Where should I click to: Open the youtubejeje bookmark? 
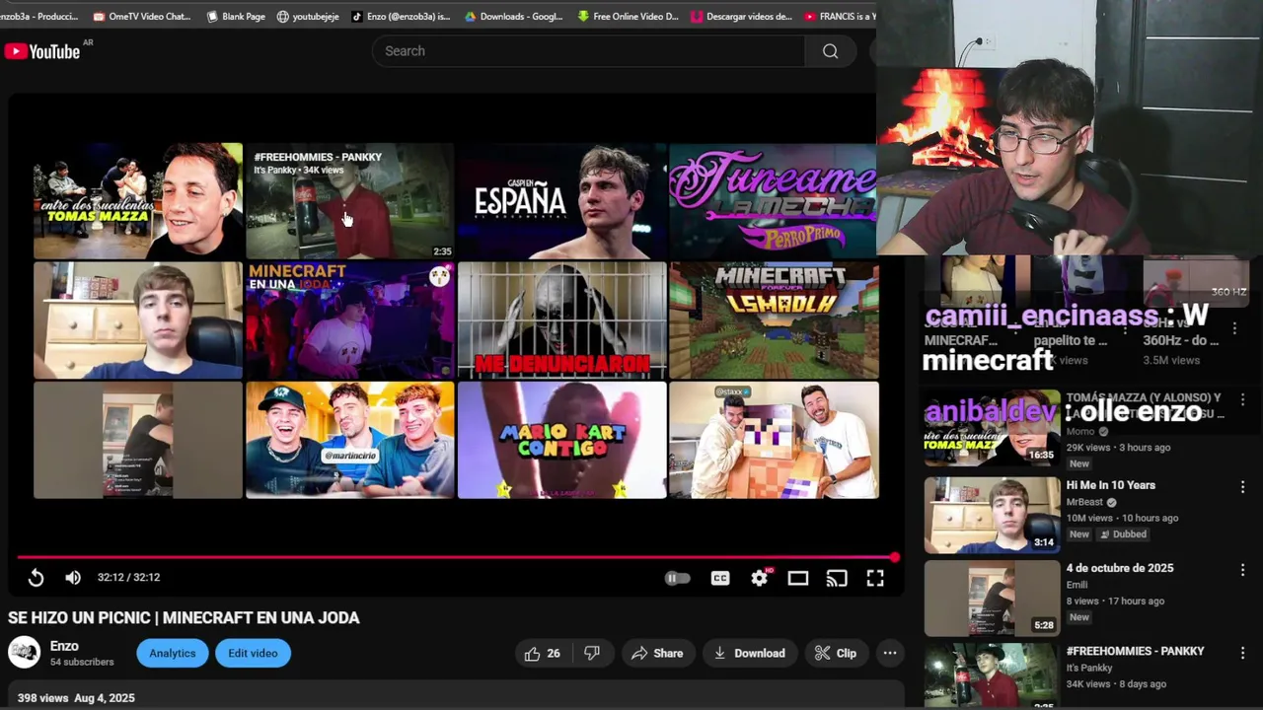pyautogui.click(x=308, y=16)
